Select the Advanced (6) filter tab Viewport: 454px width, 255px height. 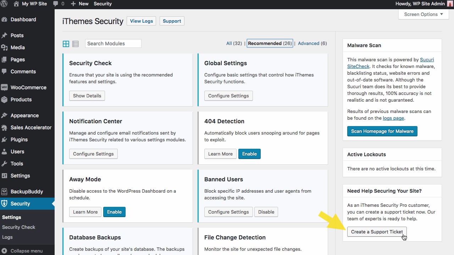click(312, 43)
